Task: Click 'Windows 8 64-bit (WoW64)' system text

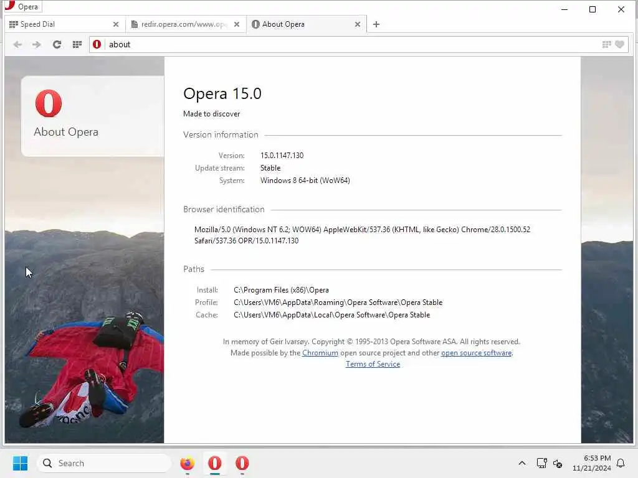Action: 305,180
